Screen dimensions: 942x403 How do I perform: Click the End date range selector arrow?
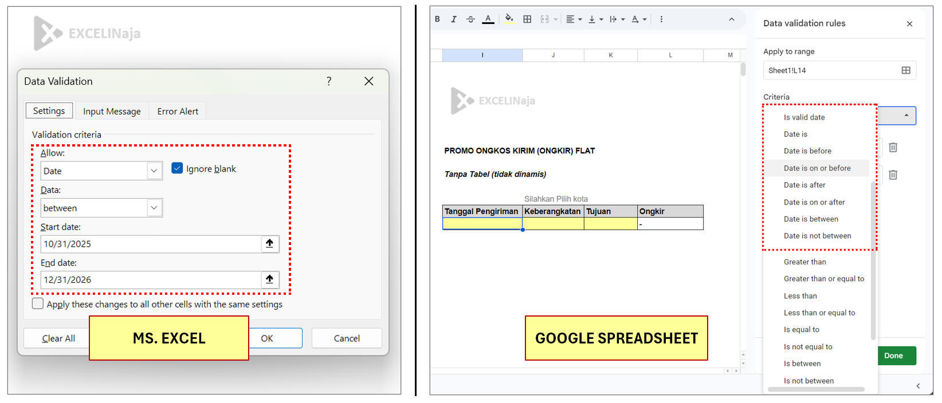[270, 280]
